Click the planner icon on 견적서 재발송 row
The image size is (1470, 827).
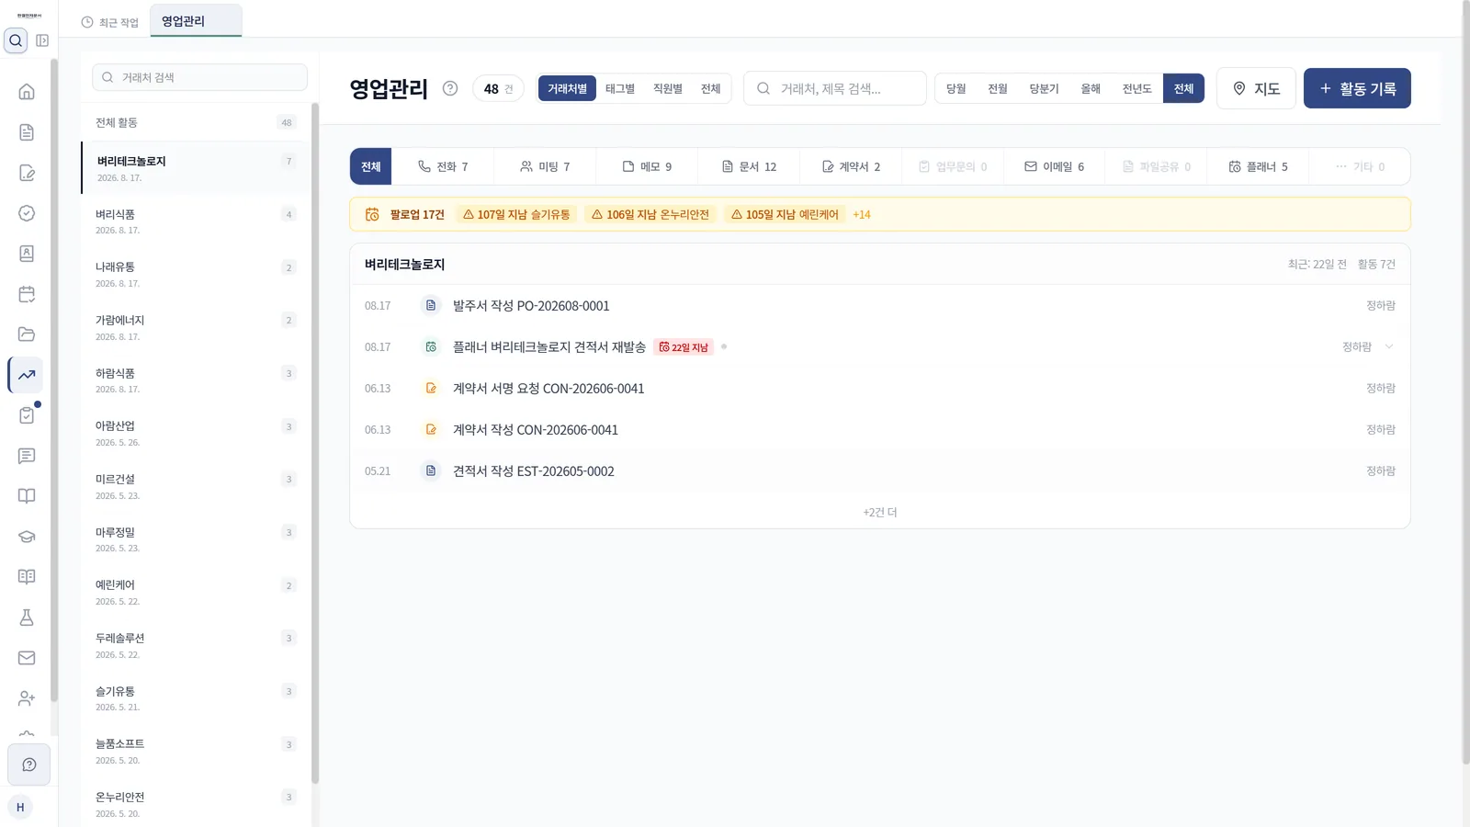pos(431,346)
